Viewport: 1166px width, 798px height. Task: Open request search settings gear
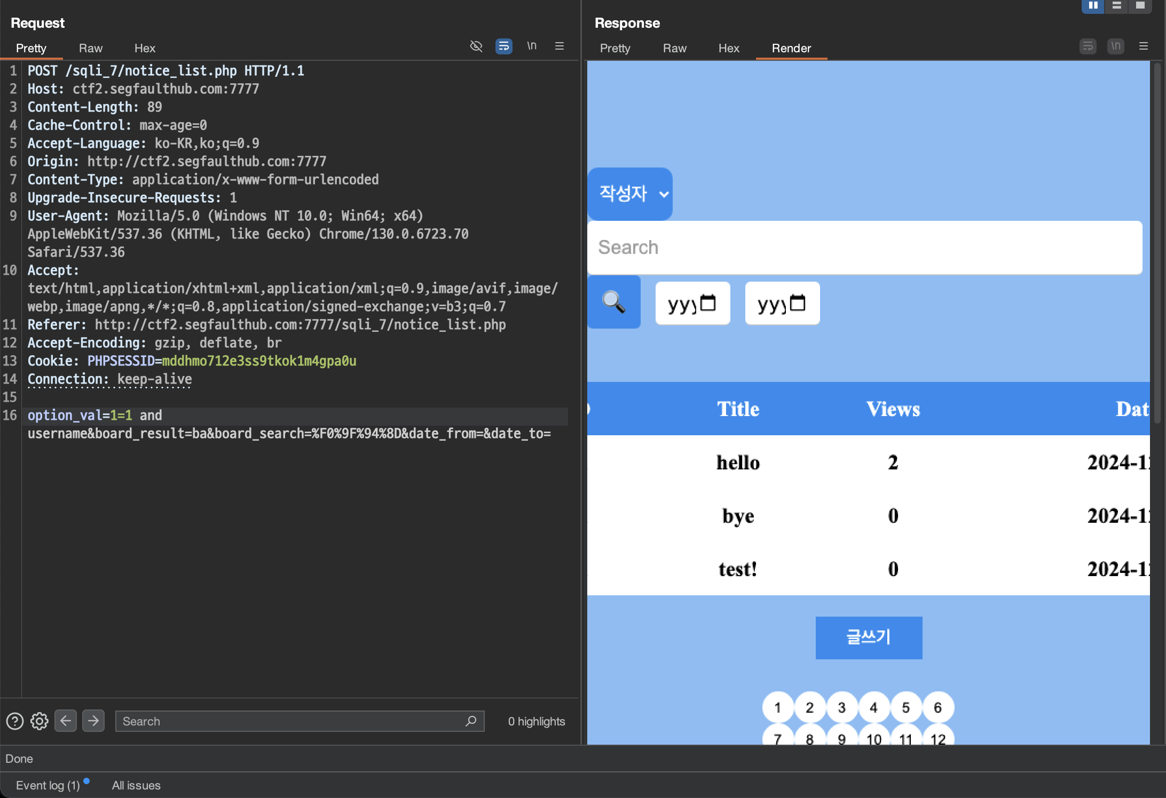(x=39, y=721)
